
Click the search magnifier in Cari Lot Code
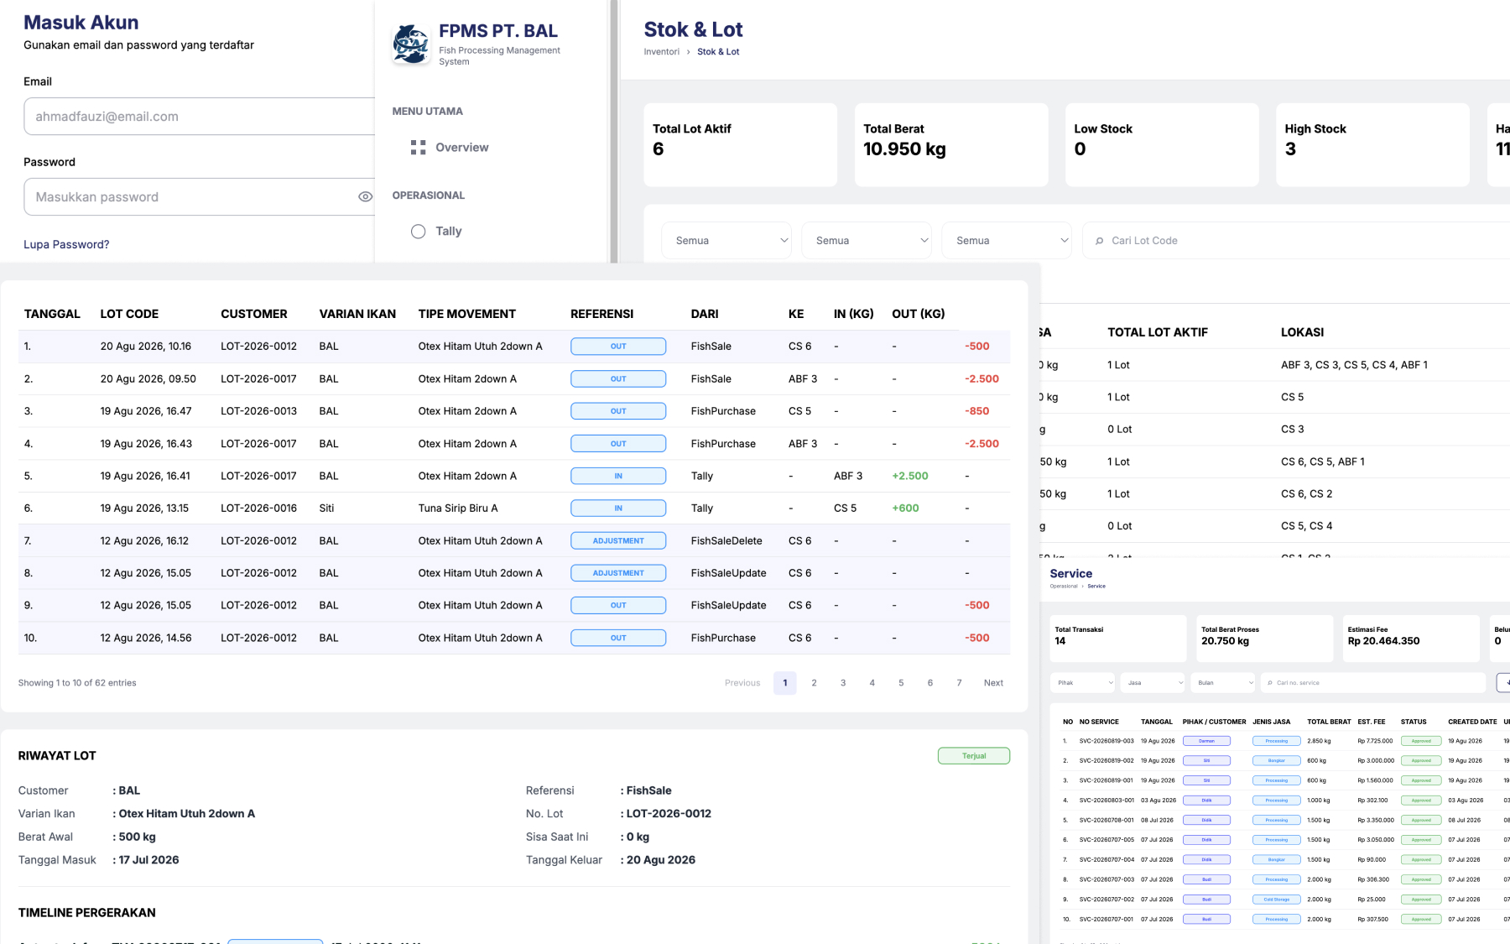(x=1099, y=241)
